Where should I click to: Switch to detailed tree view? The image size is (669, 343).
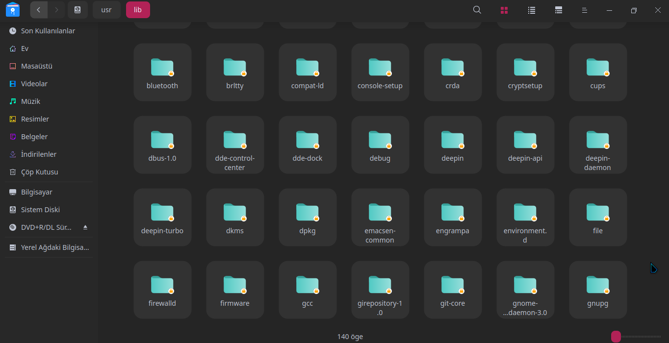point(558,10)
